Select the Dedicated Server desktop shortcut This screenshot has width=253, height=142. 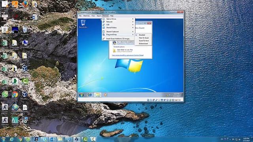coord(5,121)
